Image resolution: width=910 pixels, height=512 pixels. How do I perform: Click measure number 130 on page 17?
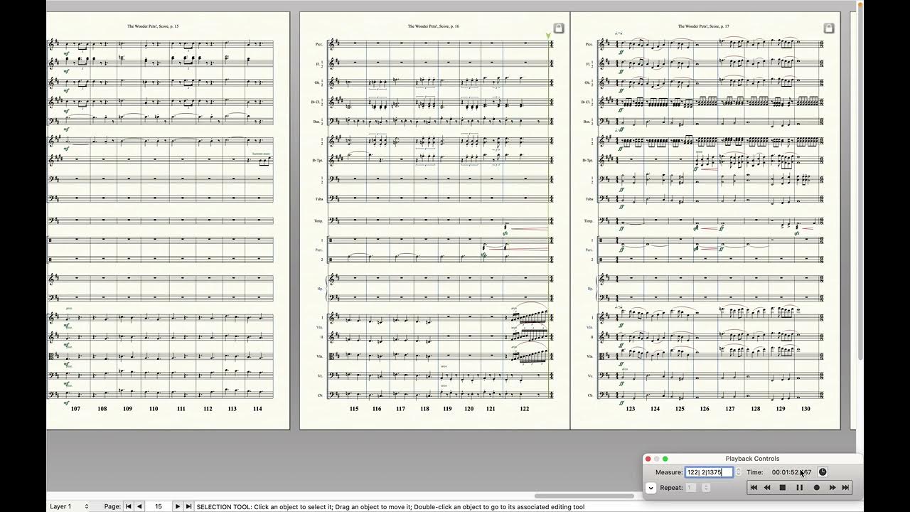tap(805, 409)
